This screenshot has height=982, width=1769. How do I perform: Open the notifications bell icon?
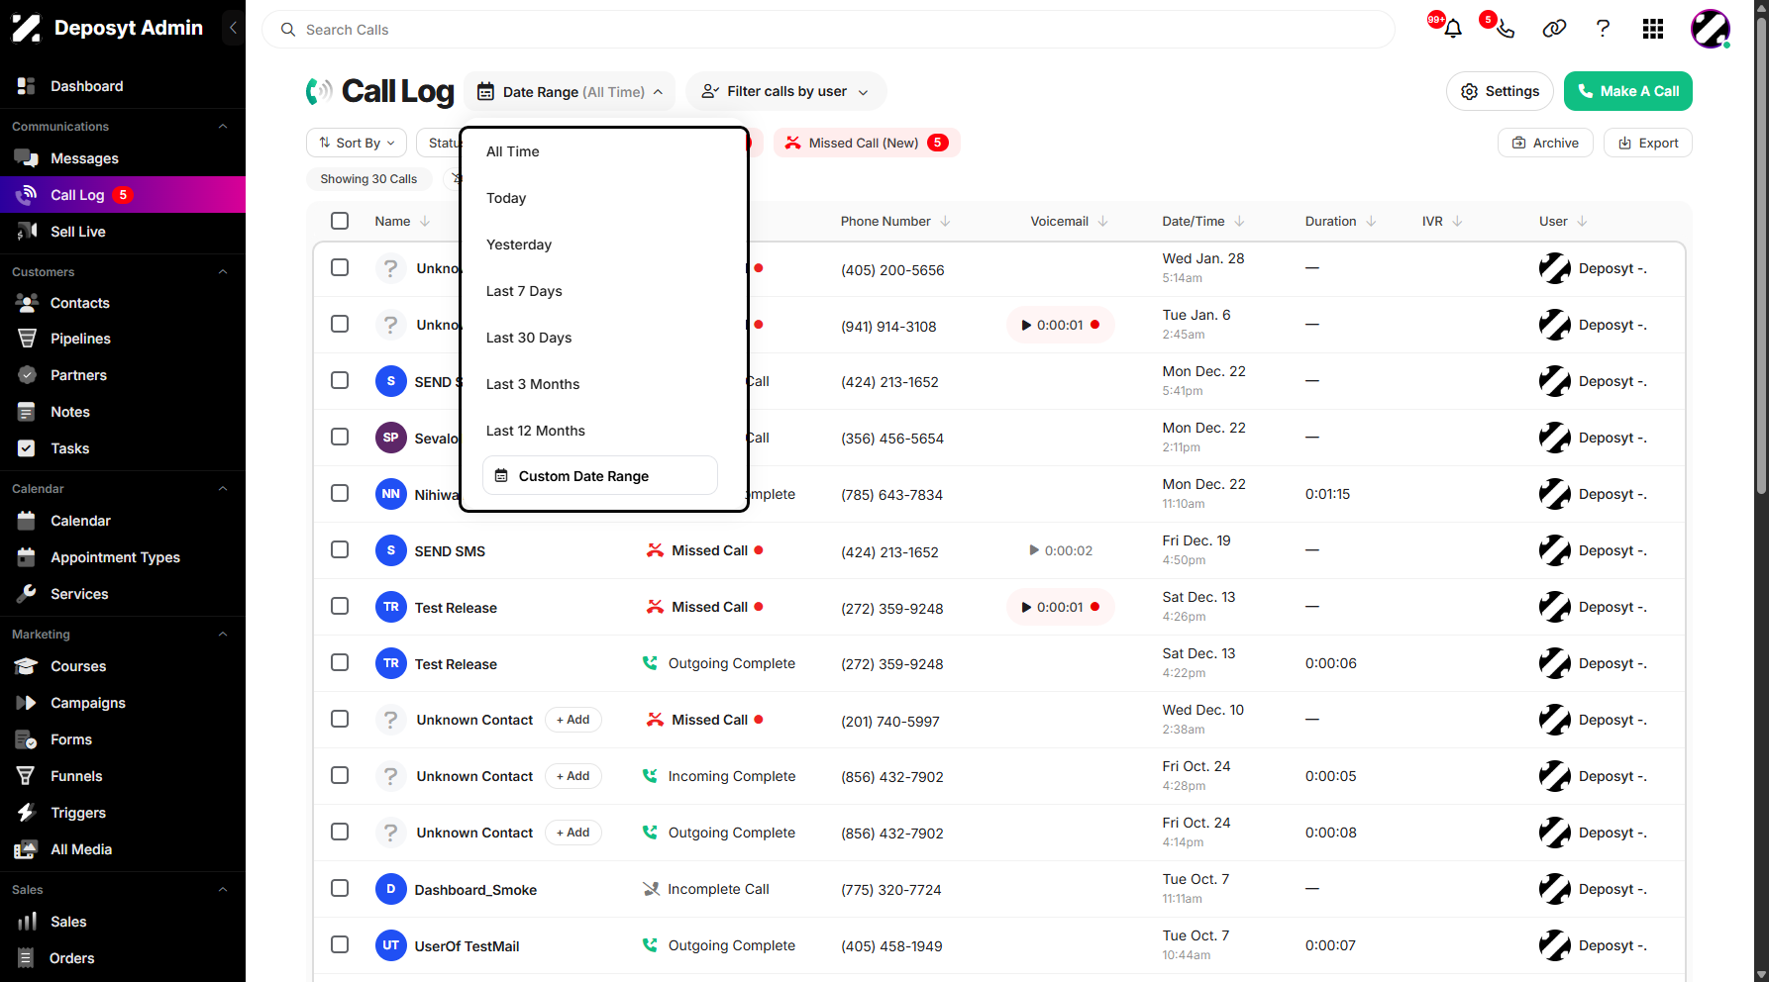point(1453,29)
